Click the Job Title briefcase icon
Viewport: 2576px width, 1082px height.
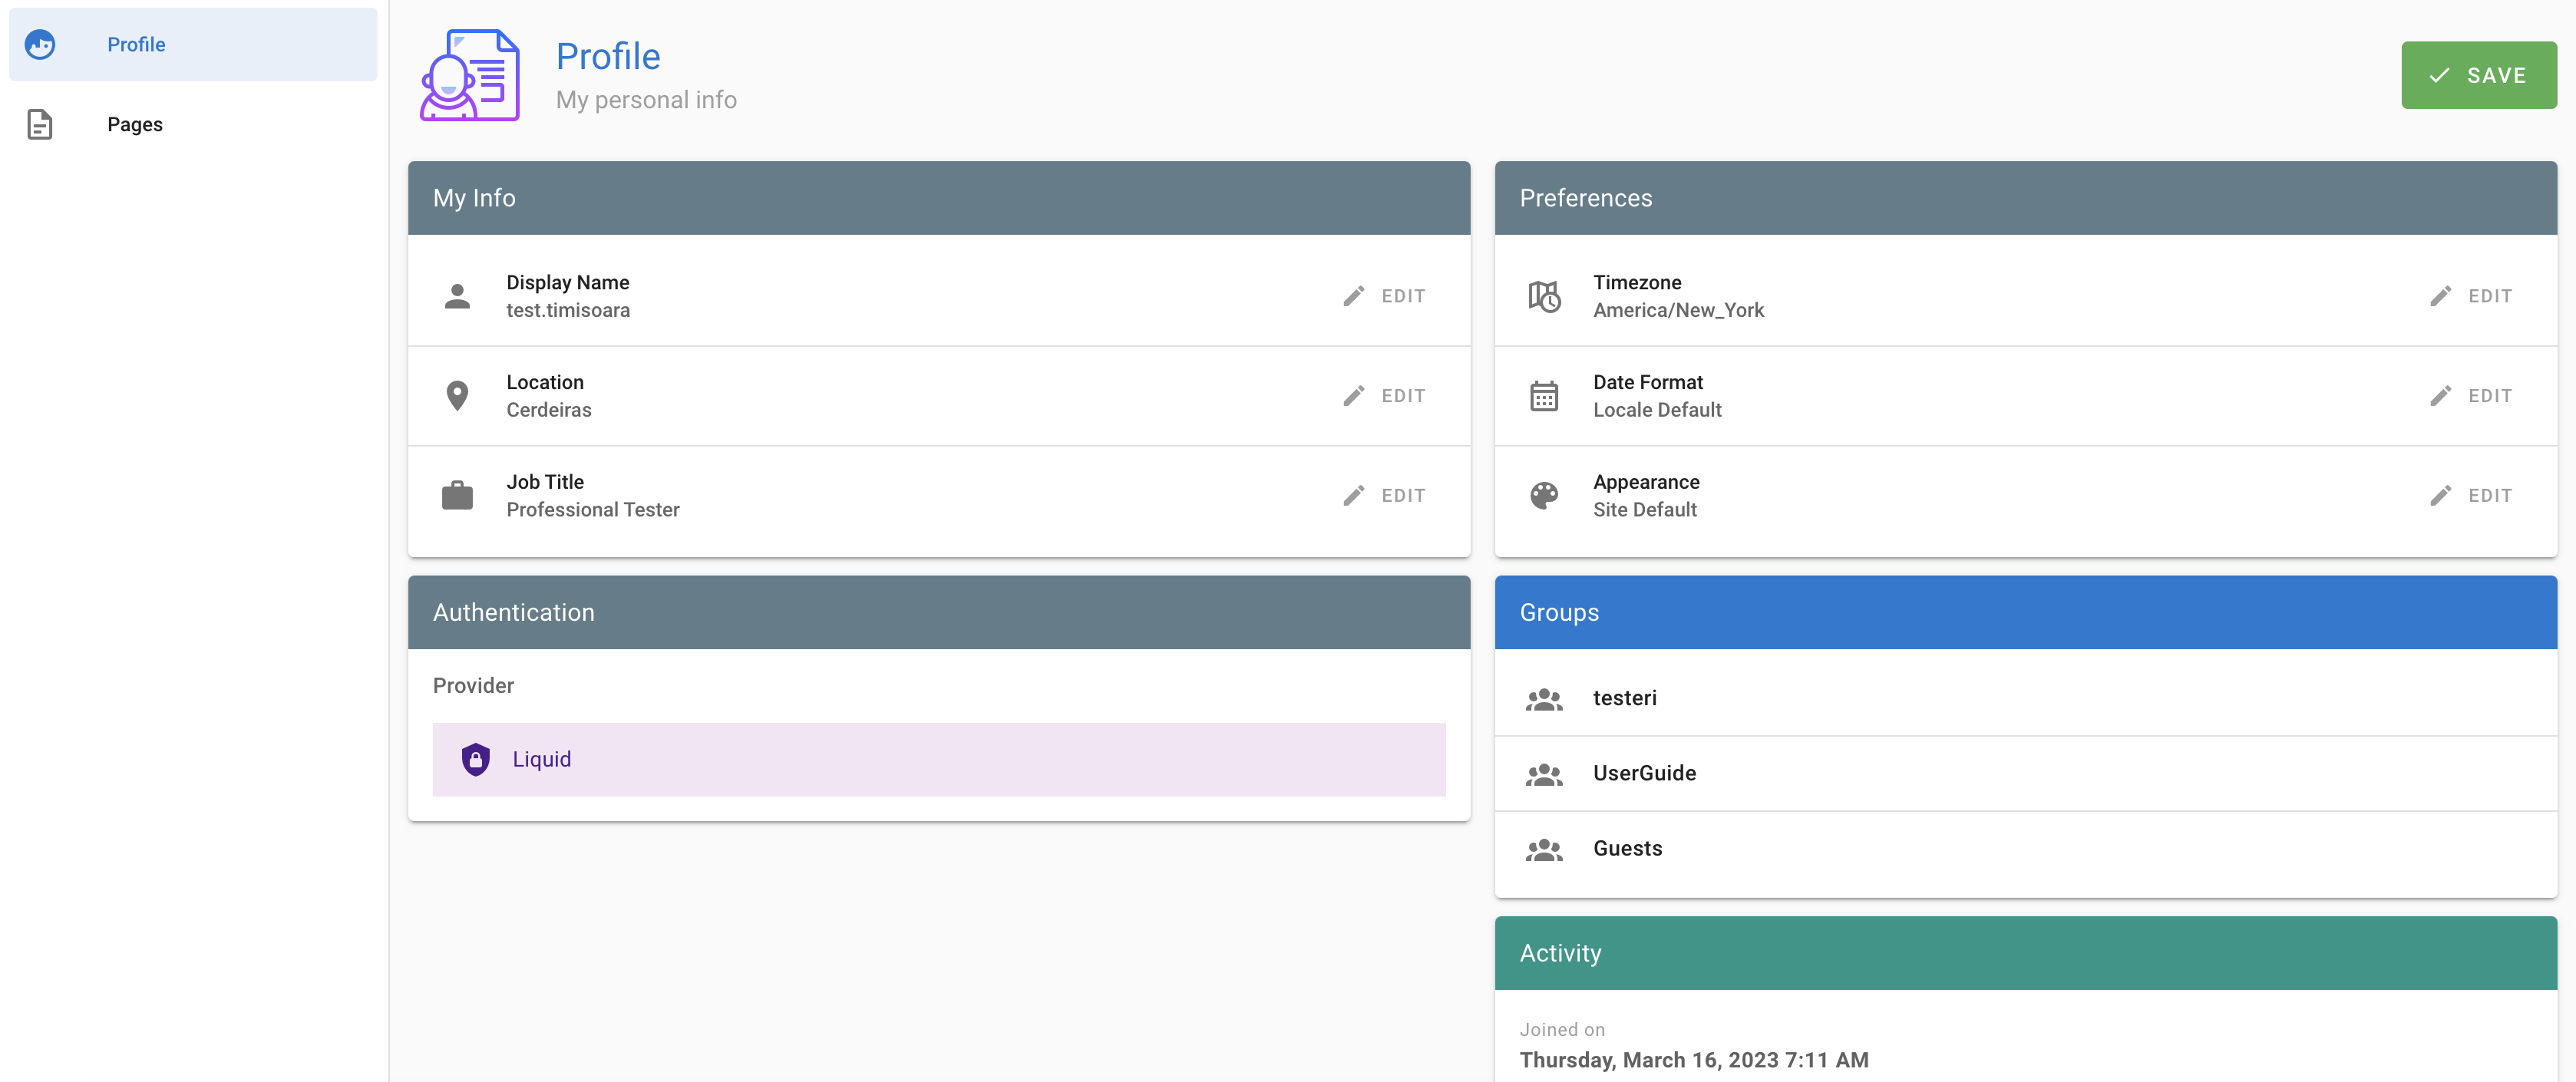pos(457,496)
